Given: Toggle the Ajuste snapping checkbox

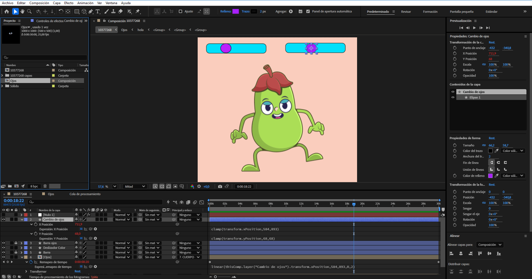Looking at the screenshot, I should pos(180,11).
